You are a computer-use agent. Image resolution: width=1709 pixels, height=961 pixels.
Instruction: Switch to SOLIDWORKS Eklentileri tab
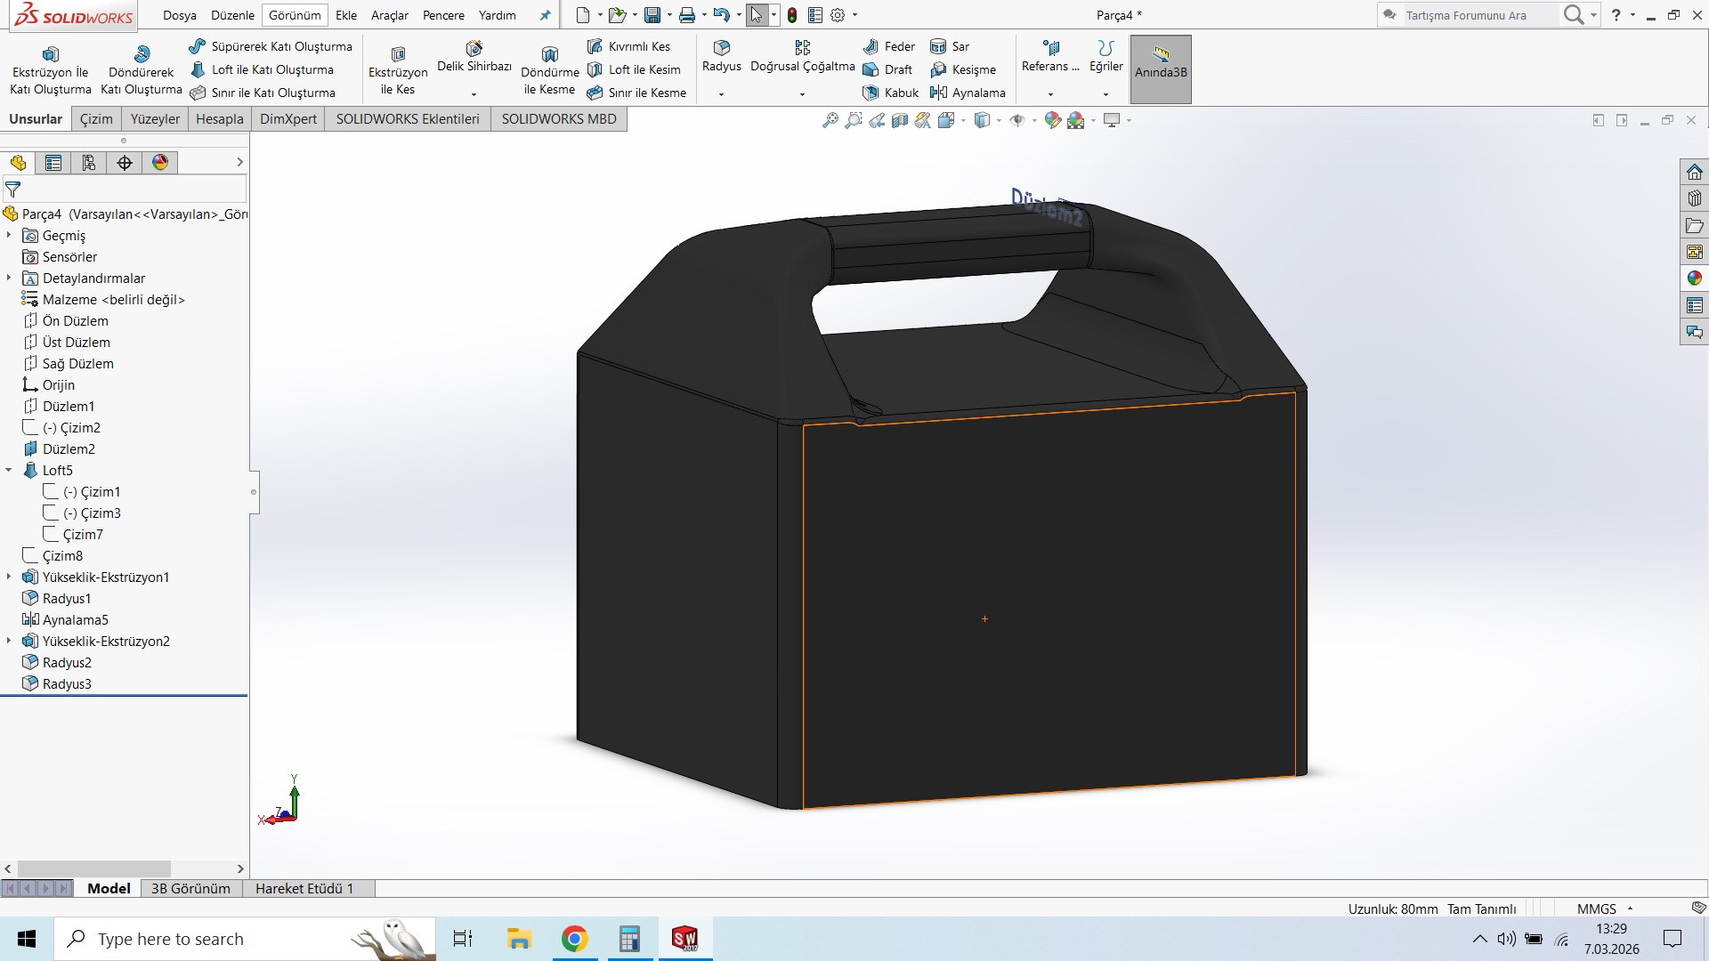click(x=408, y=119)
